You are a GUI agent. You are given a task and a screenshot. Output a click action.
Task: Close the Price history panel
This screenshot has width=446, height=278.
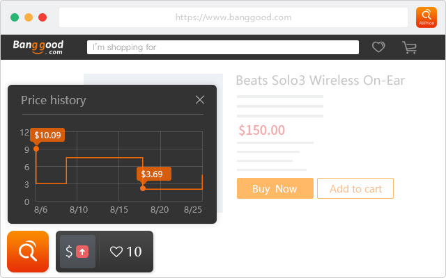point(200,100)
